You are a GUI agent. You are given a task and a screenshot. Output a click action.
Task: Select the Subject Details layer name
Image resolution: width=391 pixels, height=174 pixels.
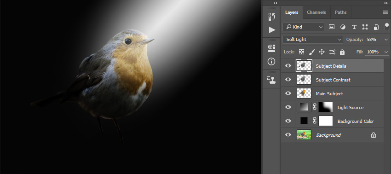pyautogui.click(x=331, y=66)
